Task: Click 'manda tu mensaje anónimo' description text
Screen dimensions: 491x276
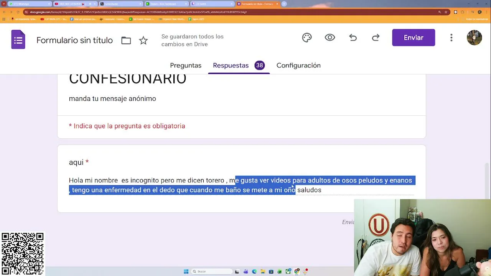Action: point(112,99)
